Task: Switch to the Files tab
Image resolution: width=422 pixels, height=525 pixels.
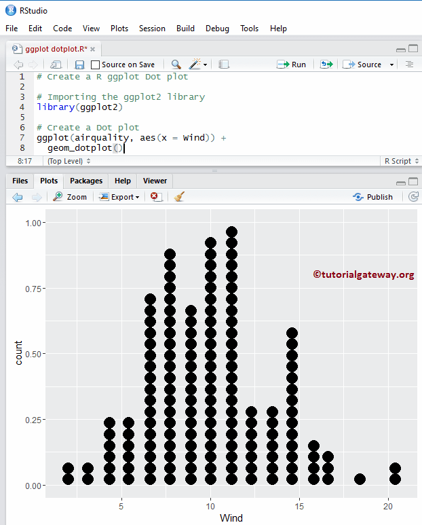Action: pos(20,181)
